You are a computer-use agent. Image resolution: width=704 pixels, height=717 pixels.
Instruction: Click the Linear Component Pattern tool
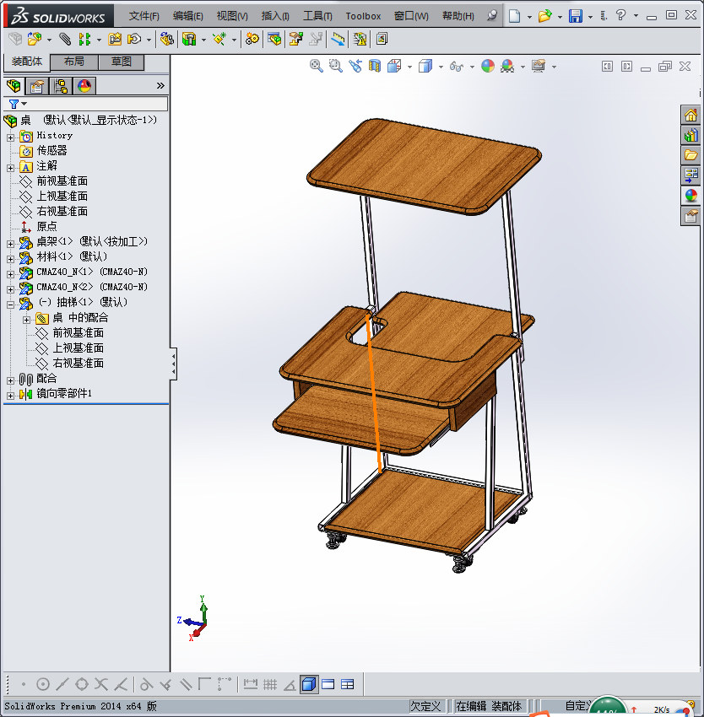click(x=84, y=40)
